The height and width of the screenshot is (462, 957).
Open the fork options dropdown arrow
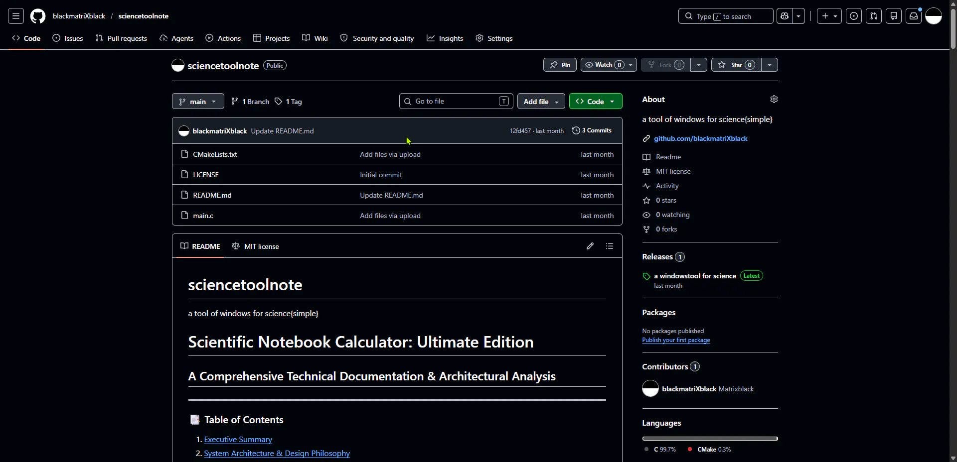coord(699,65)
